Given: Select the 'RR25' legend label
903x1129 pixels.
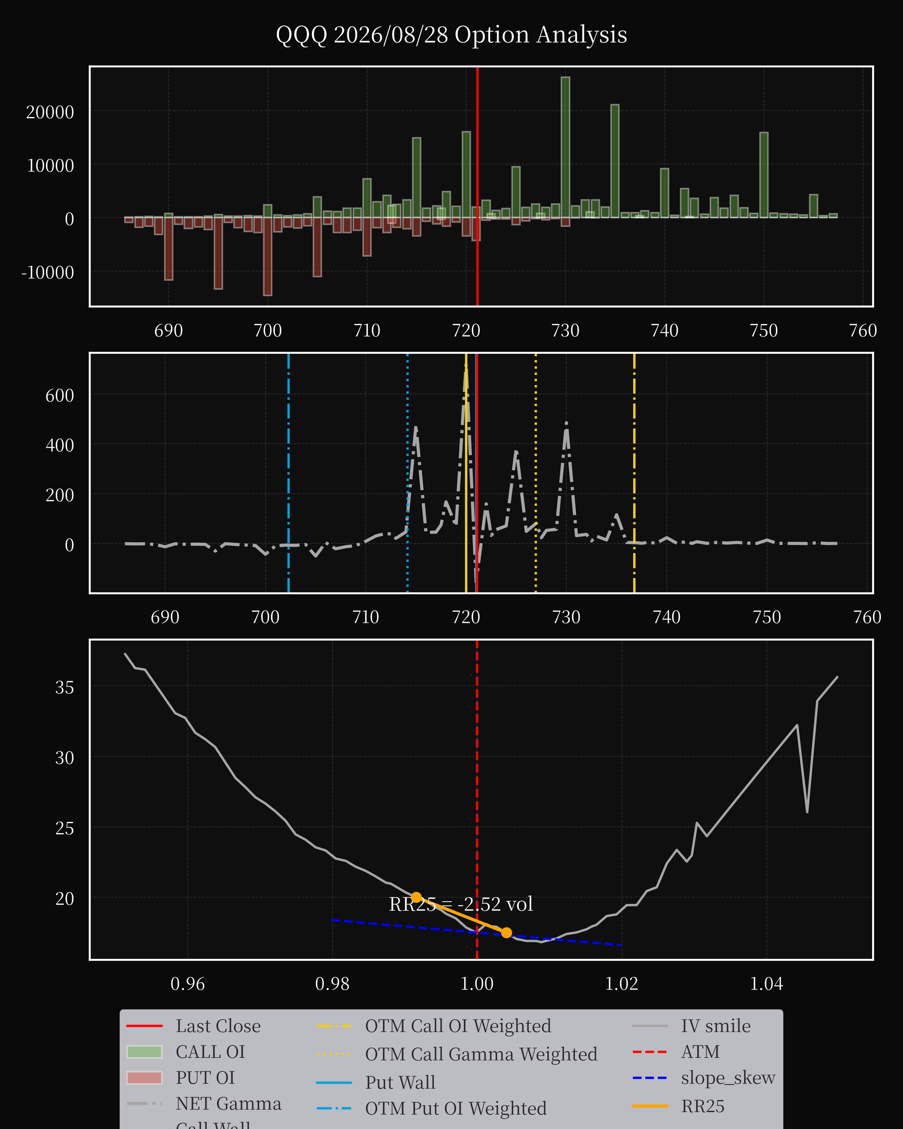Looking at the screenshot, I should click(x=702, y=1106).
